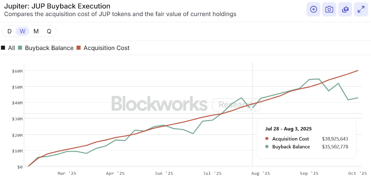Click the red color swatch beside Acquisition Cost
This screenshot has height=182, width=371.
(79, 48)
